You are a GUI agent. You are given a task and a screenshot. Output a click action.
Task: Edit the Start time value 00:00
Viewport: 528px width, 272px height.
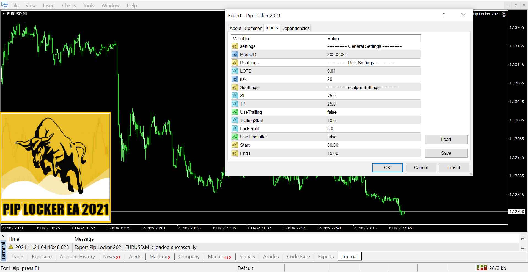tap(373, 145)
